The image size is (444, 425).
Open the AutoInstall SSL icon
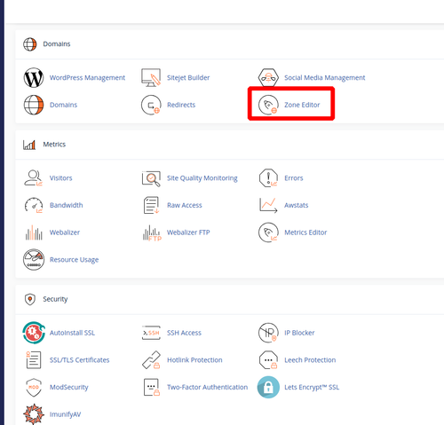click(x=34, y=333)
